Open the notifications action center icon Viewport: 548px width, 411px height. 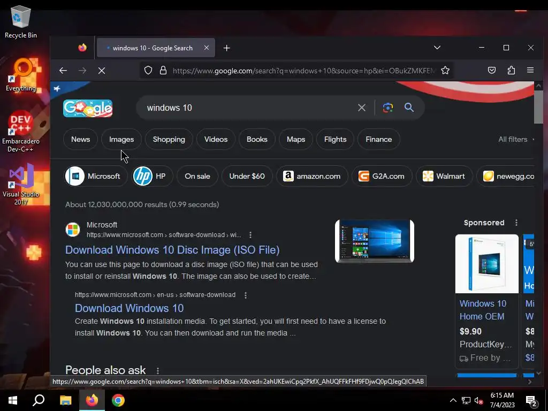click(531, 400)
